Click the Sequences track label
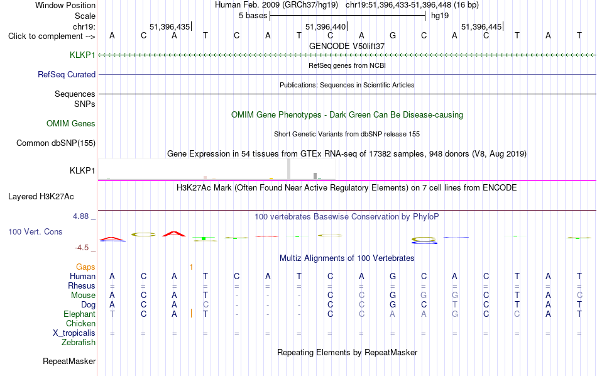Screen dimensions: 597x376 coord(75,94)
